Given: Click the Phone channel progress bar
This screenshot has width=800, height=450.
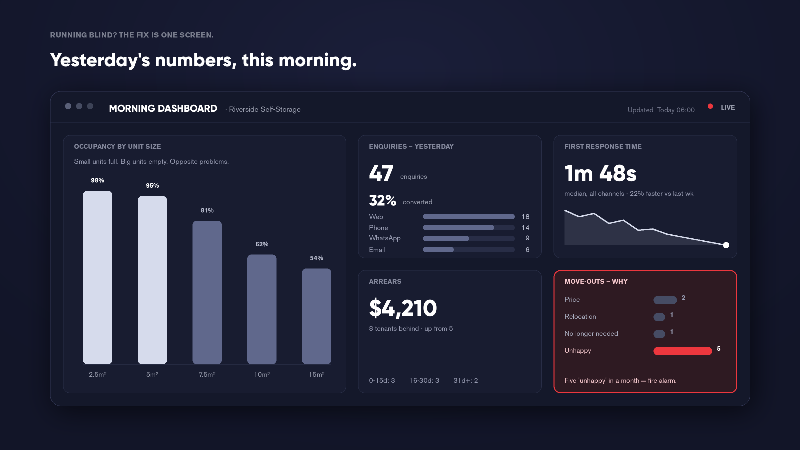Looking at the screenshot, I should pyautogui.click(x=469, y=228).
